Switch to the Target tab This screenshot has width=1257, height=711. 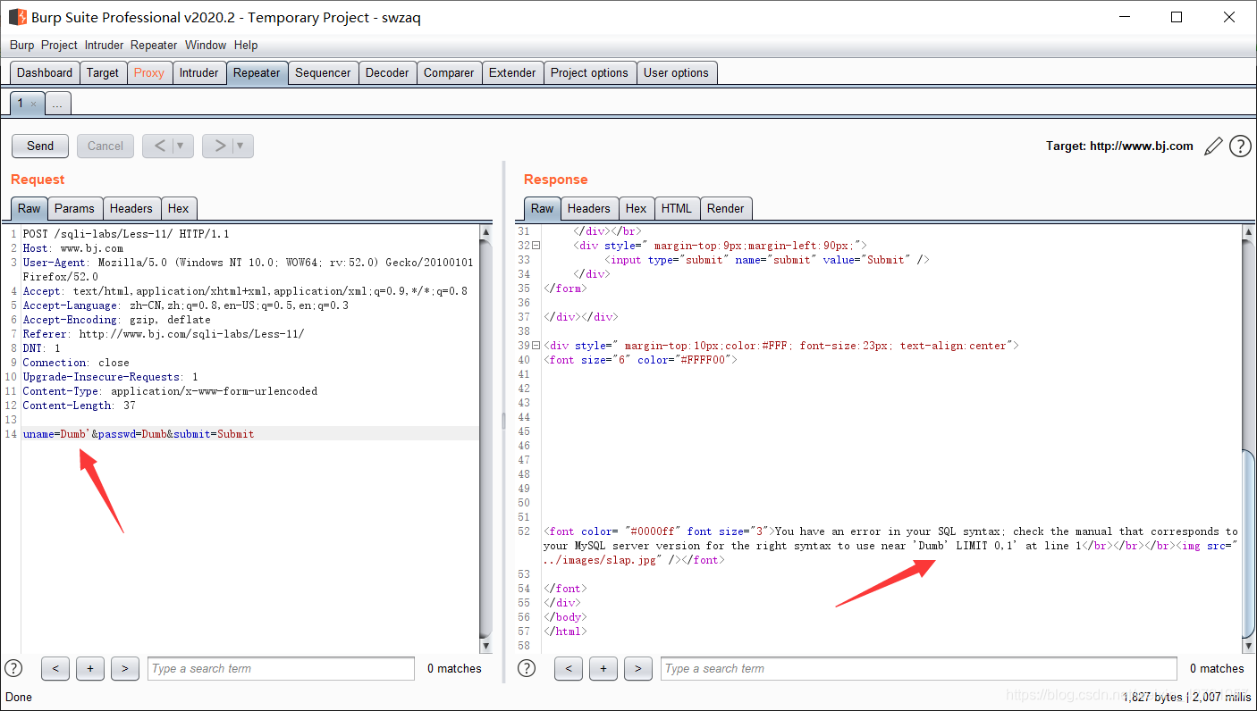(x=103, y=73)
